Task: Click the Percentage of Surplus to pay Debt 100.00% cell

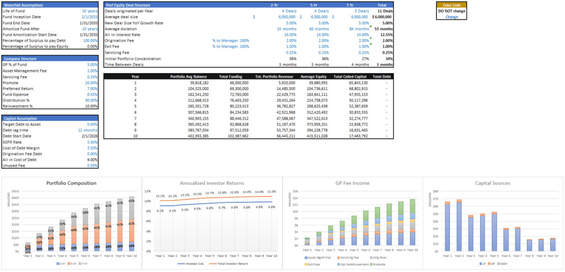Action: 90,40
